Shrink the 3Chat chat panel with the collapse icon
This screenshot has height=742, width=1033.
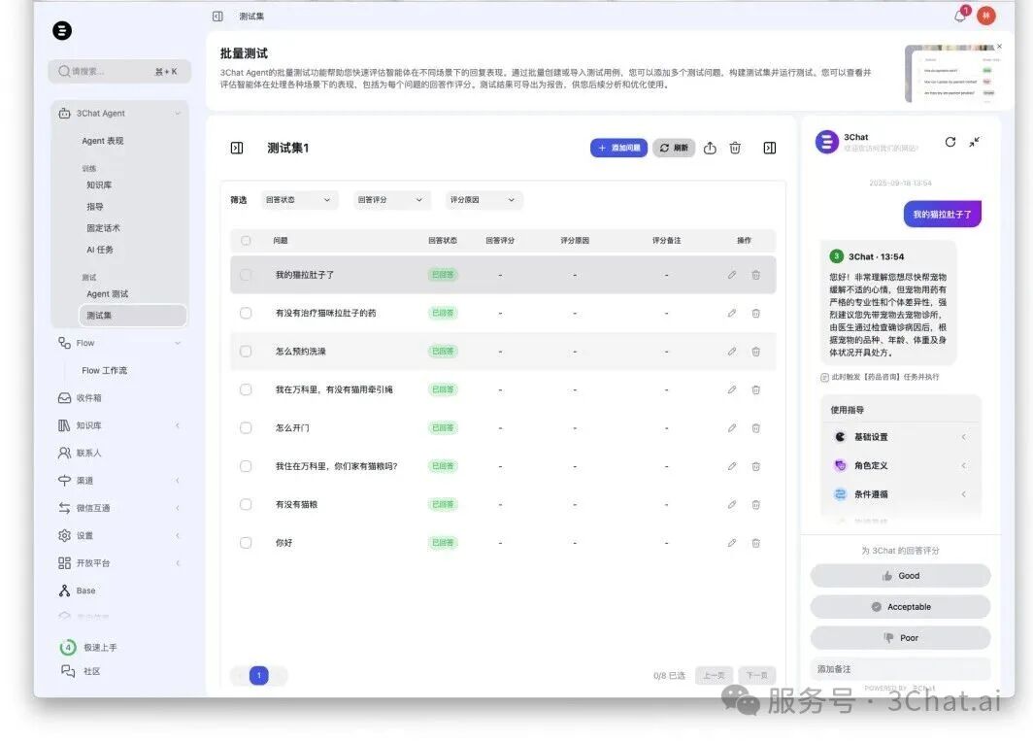pyautogui.click(x=975, y=142)
